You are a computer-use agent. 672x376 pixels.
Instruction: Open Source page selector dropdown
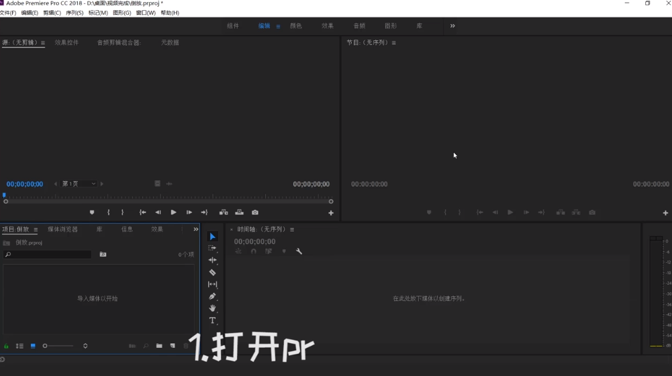click(79, 184)
